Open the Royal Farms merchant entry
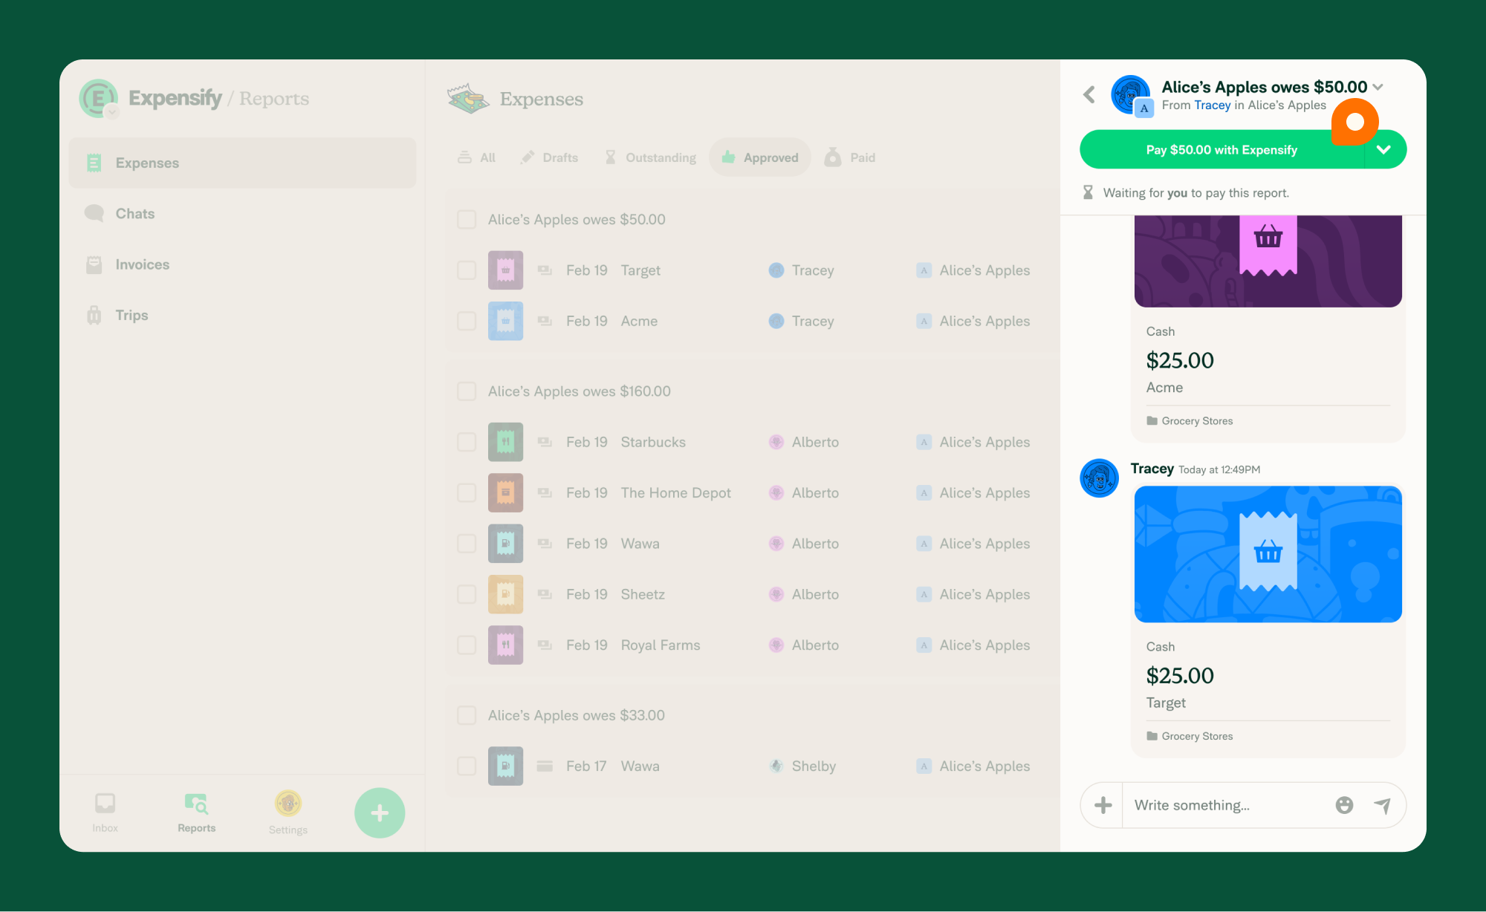Image resolution: width=1486 pixels, height=912 pixels. pyautogui.click(x=661, y=645)
